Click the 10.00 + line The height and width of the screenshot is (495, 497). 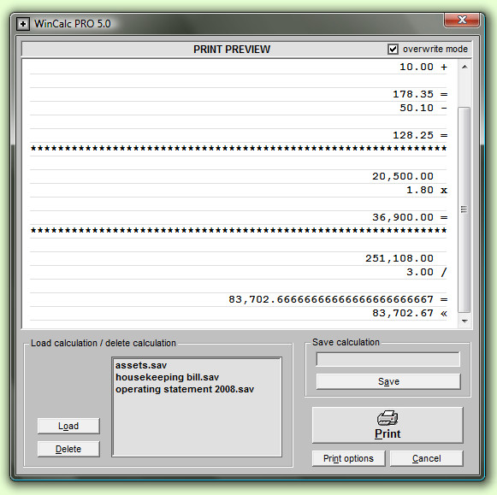coord(423,68)
